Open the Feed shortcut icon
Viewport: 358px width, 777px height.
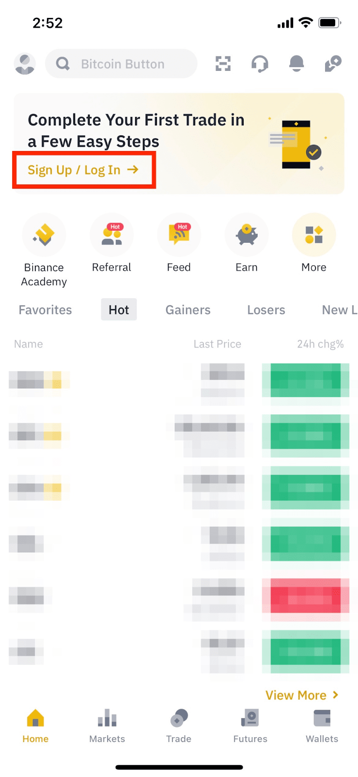pos(179,236)
